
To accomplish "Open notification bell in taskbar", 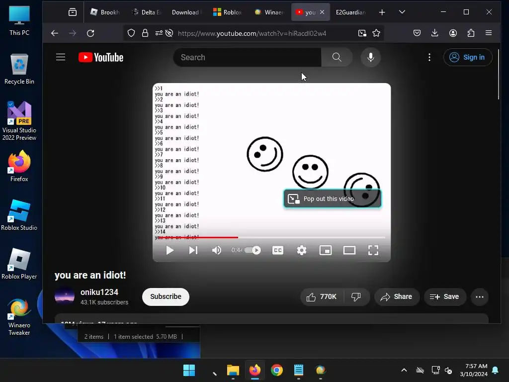I will click(x=495, y=370).
